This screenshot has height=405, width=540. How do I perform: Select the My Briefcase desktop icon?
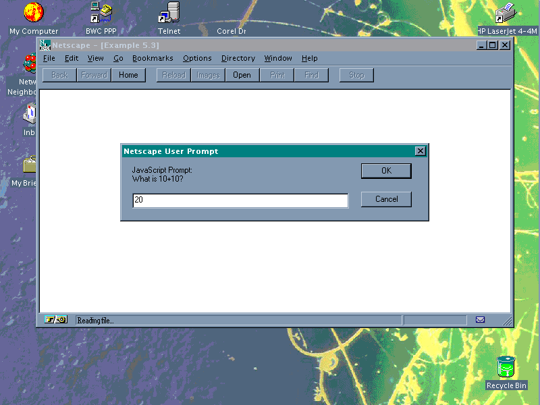point(30,165)
